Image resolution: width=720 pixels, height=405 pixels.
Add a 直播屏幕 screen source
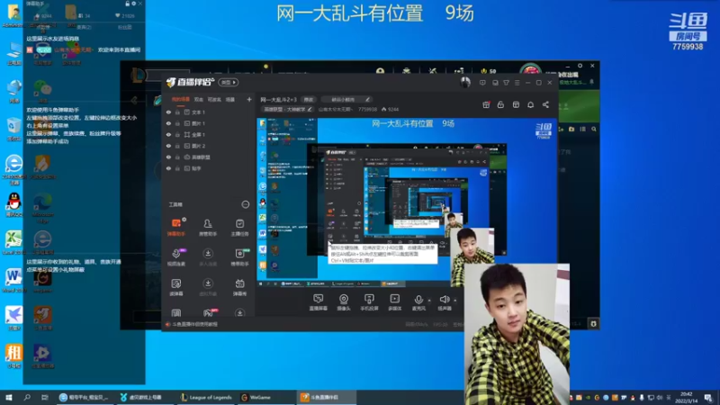tap(319, 302)
